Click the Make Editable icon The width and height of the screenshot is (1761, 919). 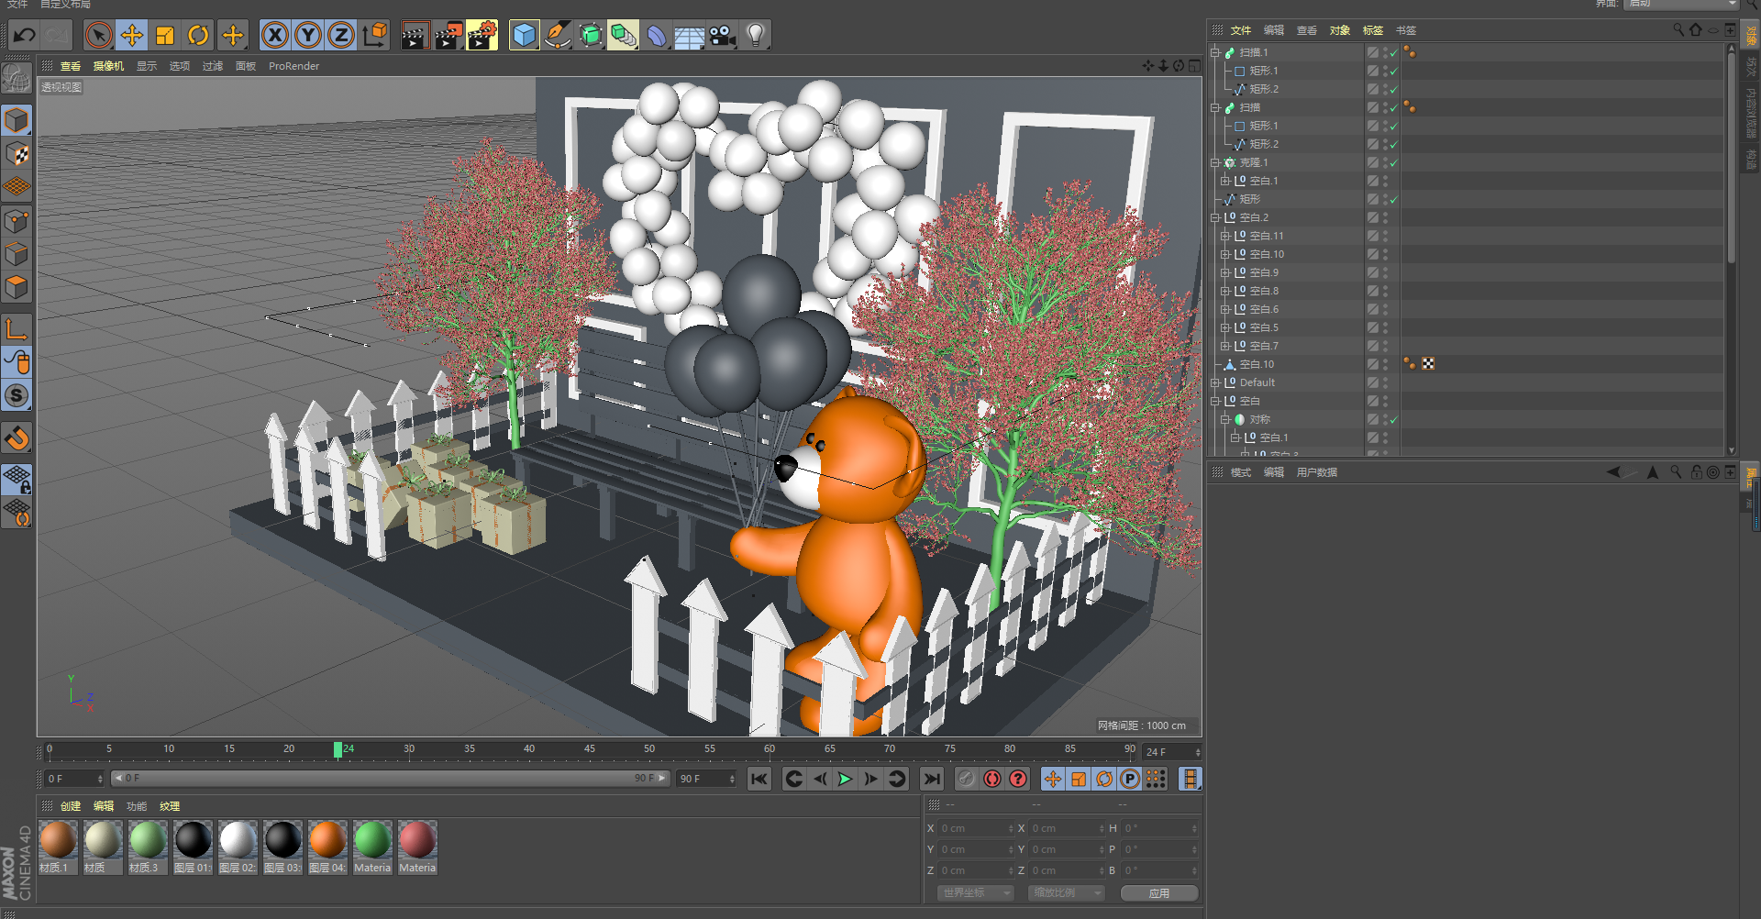tap(17, 79)
